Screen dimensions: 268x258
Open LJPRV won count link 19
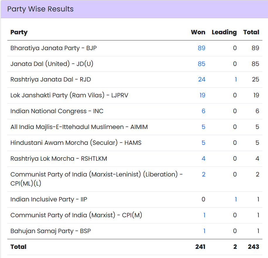pos(202,95)
